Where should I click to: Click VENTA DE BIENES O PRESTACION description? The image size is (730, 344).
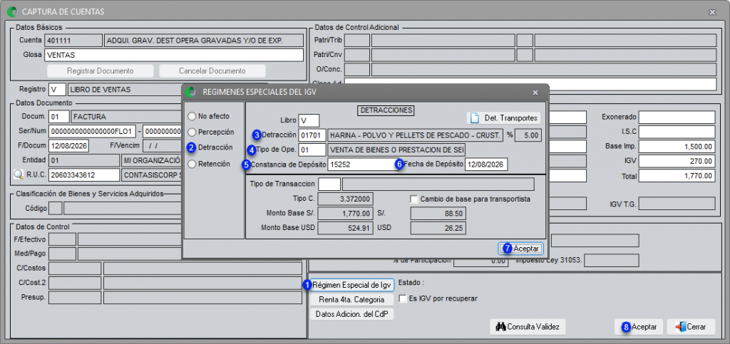click(396, 150)
